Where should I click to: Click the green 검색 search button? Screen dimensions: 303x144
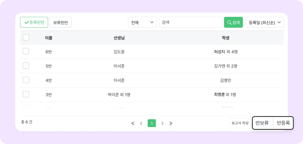point(233,22)
